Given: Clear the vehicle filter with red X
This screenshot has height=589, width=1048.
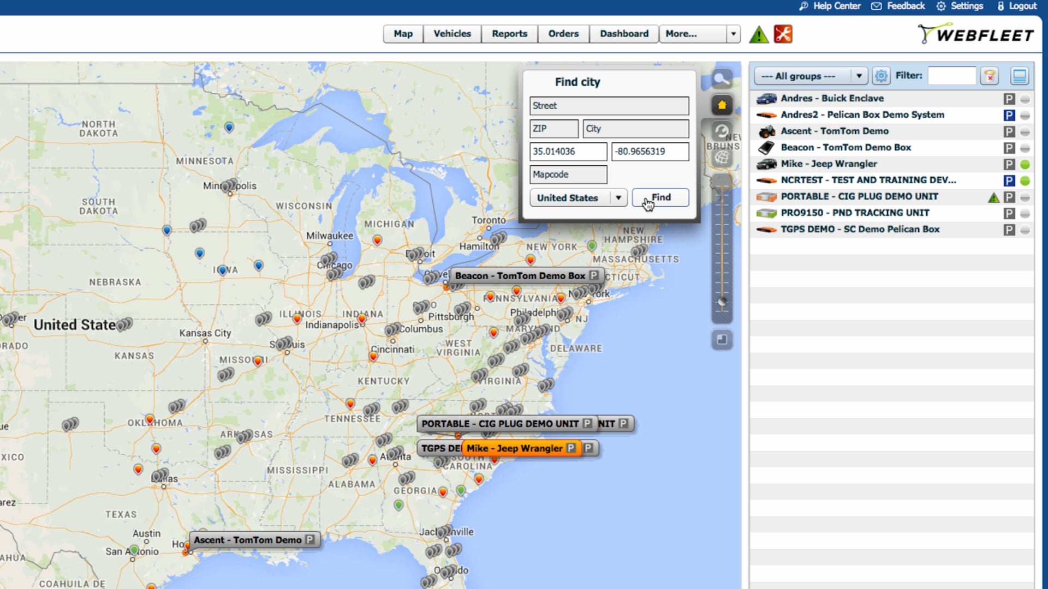Looking at the screenshot, I should (x=989, y=76).
